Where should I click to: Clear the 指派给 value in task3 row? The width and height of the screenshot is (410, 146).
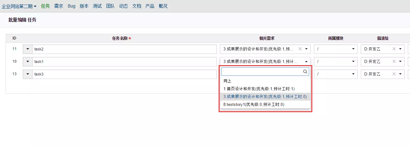(394, 74)
